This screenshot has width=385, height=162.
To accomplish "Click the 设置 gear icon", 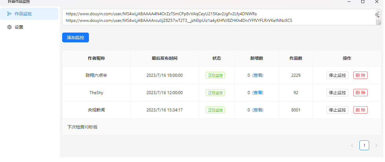I will pyautogui.click(x=9, y=27).
